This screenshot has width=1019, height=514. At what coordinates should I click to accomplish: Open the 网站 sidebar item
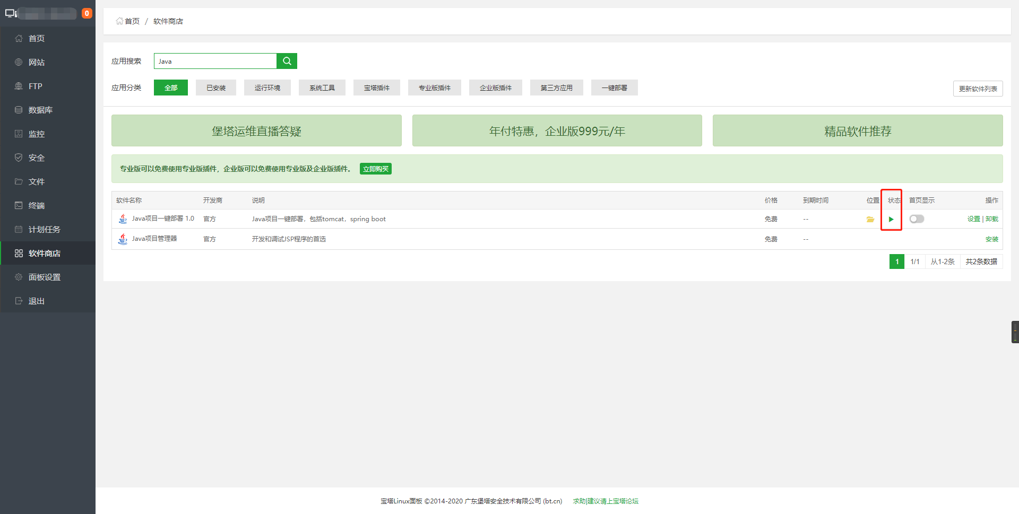pyautogui.click(x=48, y=62)
